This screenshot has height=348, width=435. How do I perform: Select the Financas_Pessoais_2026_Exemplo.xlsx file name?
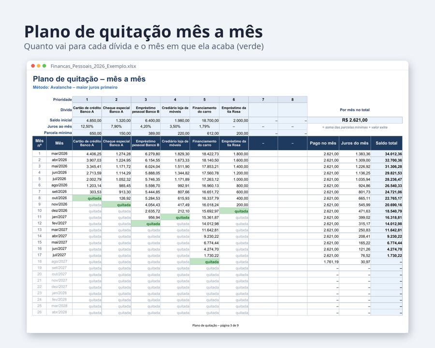click(x=93, y=66)
